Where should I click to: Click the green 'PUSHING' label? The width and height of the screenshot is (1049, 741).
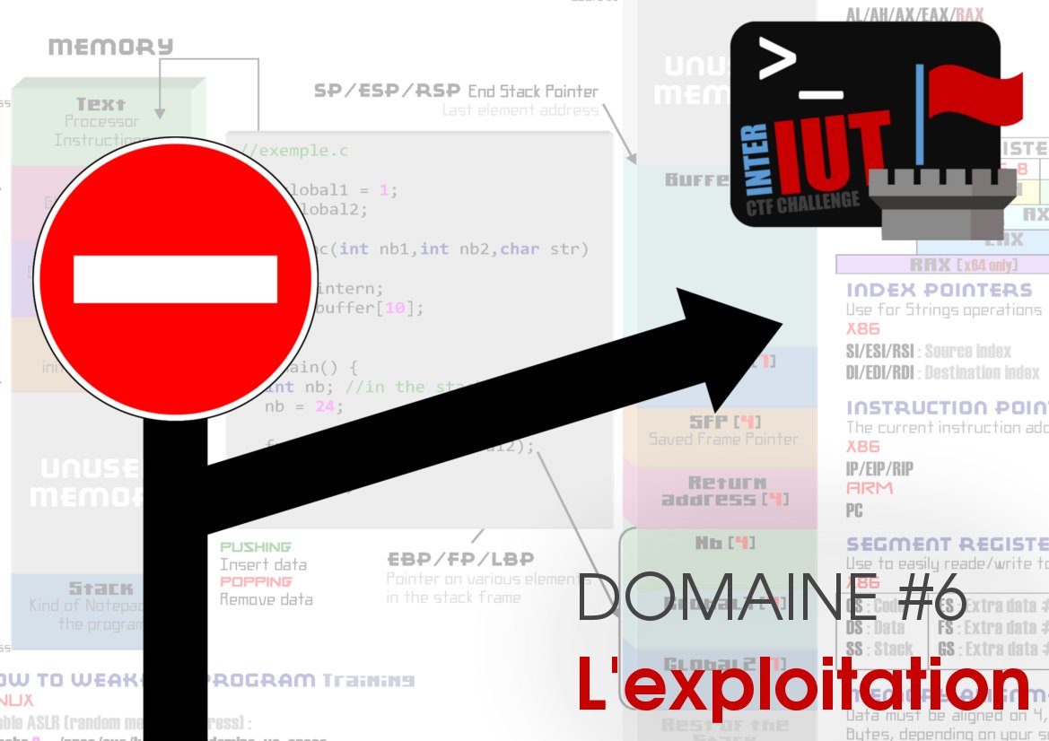256,547
